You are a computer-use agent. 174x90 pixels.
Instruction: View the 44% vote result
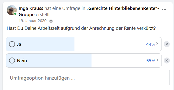coord(151,44)
